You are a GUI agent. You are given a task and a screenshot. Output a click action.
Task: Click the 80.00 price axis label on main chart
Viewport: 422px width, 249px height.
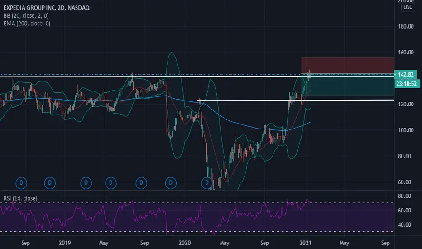click(x=404, y=156)
